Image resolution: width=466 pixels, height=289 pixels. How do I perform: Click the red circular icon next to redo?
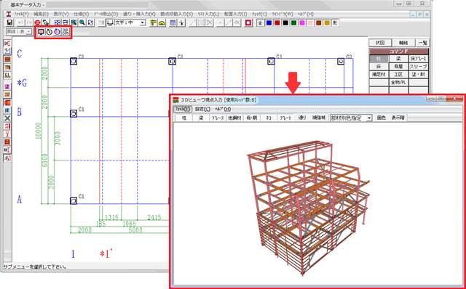click(x=37, y=23)
